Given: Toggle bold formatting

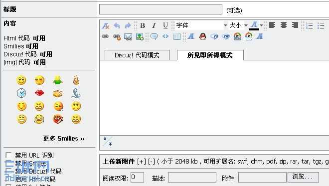Looking at the screenshot, I should tap(143, 25).
